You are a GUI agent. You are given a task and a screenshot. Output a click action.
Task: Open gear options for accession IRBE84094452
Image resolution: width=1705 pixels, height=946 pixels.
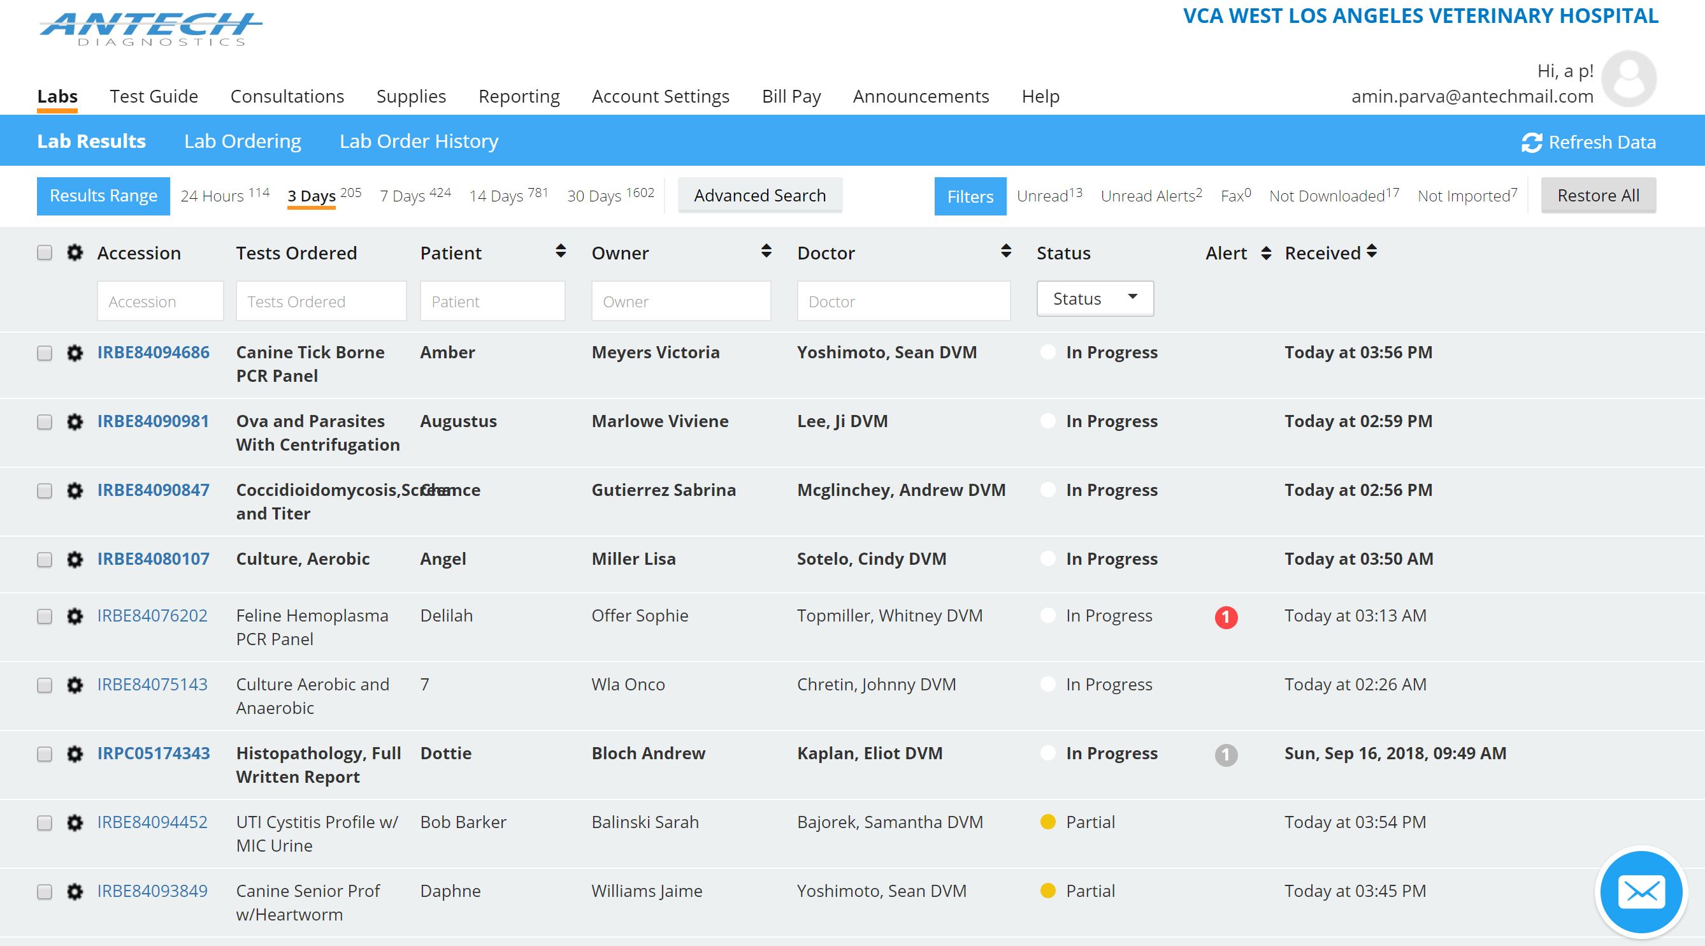click(x=75, y=824)
